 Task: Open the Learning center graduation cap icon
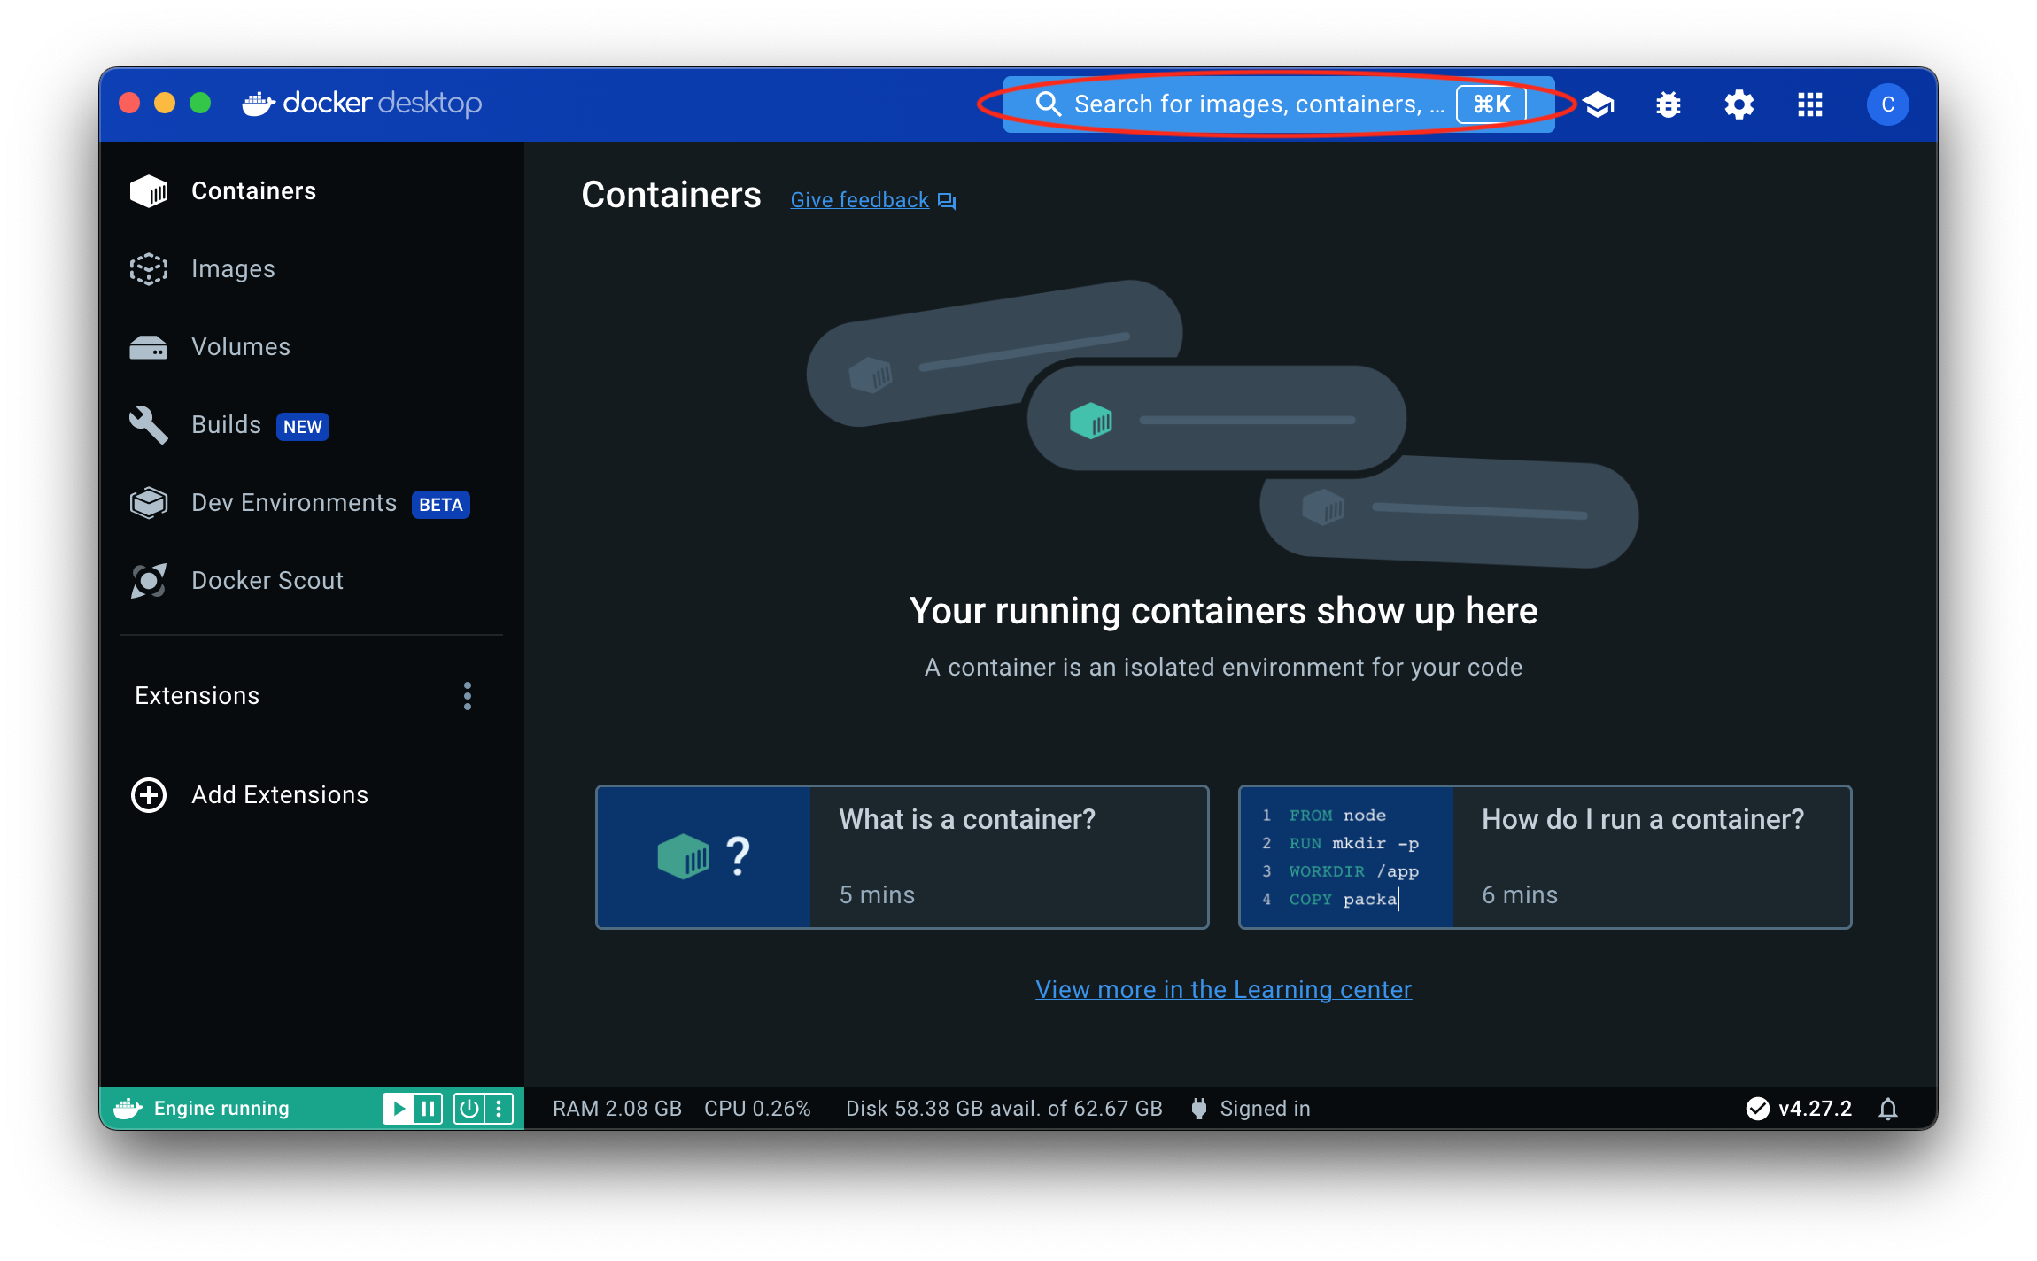[x=1599, y=104]
